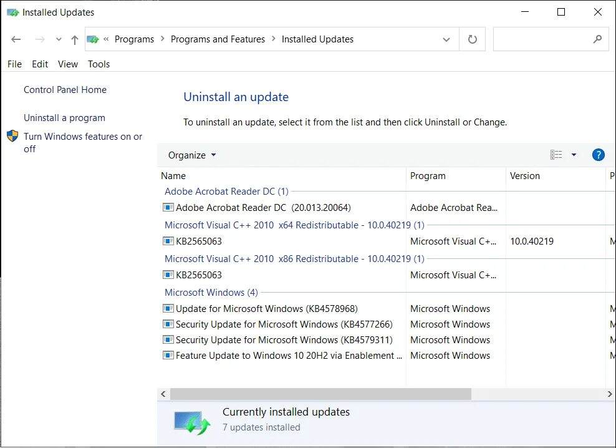Collapse the Visual C++ 2010 x64 group
This screenshot has width=616, height=448.
coord(294,225)
